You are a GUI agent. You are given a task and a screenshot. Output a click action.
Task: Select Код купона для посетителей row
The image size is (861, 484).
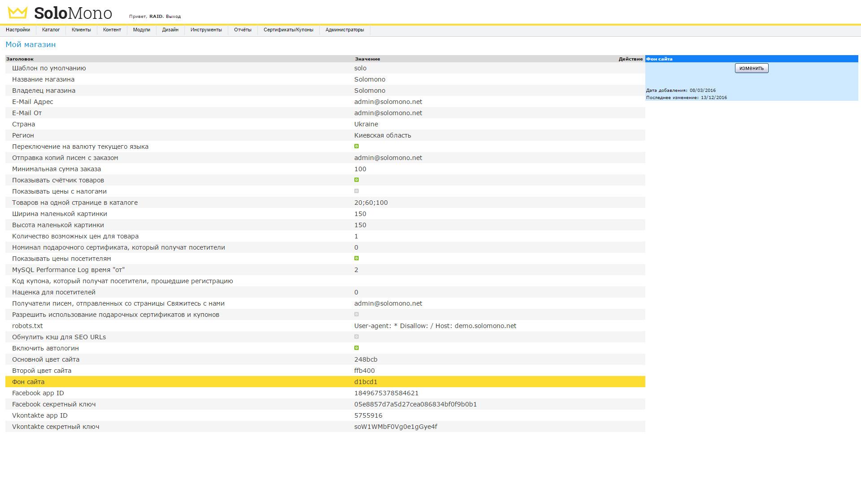point(325,281)
